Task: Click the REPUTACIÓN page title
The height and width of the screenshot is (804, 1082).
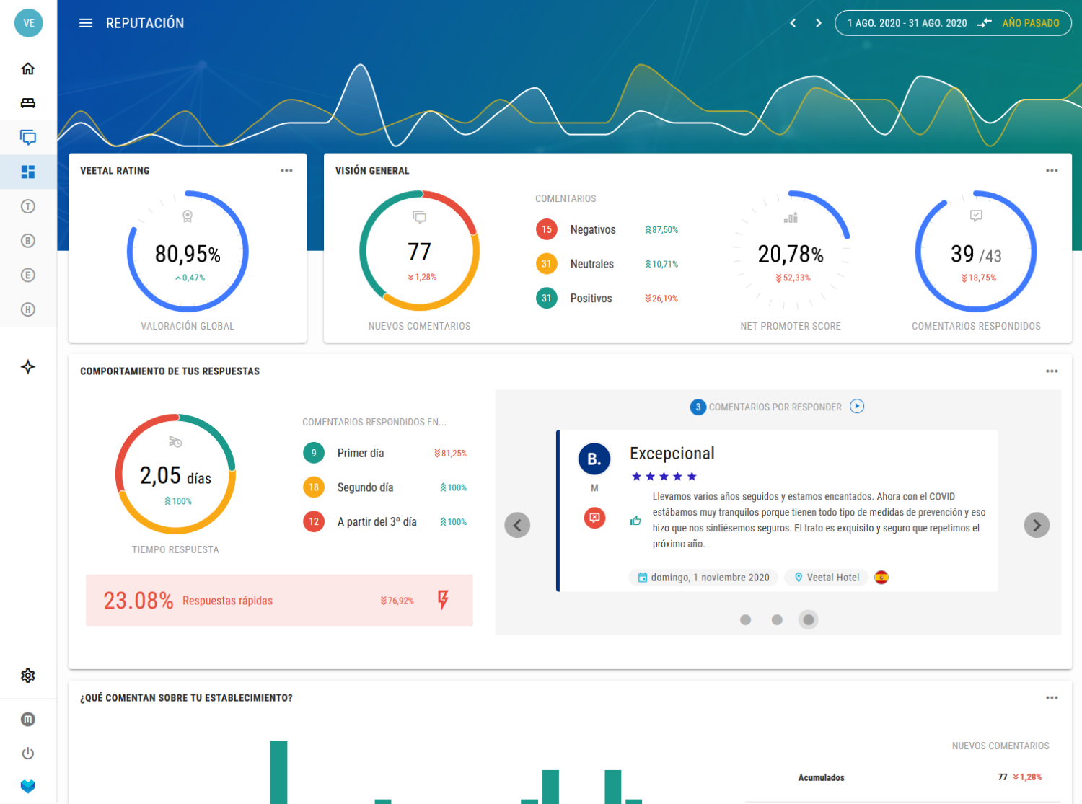Action: pyautogui.click(x=145, y=23)
